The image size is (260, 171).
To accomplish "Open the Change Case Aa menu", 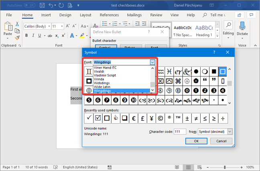I will (84, 26).
